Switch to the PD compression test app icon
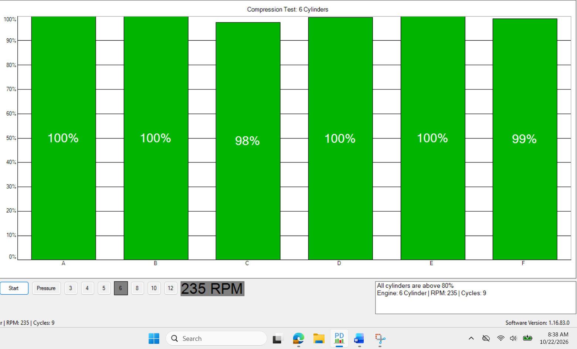Image resolution: width=577 pixels, height=349 pixels. pos(339,338)
